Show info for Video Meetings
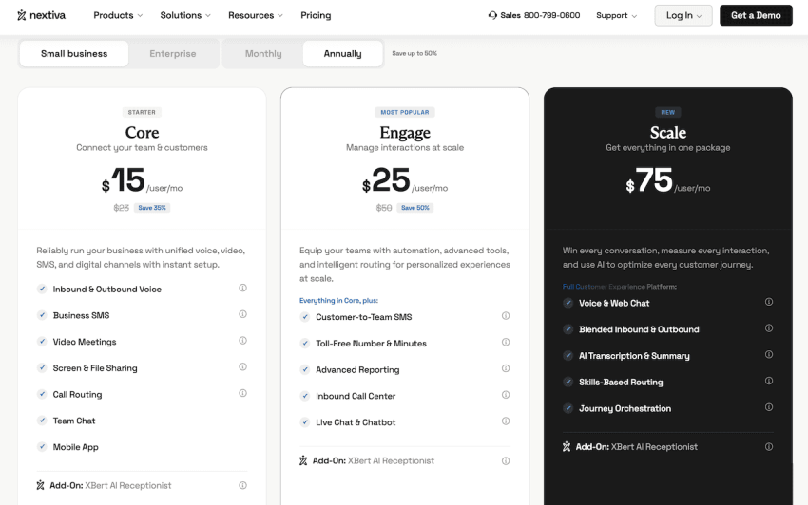The image size is (808, 505). click(x=242, y=340)
